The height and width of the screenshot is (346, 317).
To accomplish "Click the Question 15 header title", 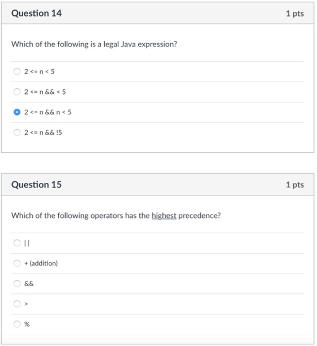I will [36, 185].
